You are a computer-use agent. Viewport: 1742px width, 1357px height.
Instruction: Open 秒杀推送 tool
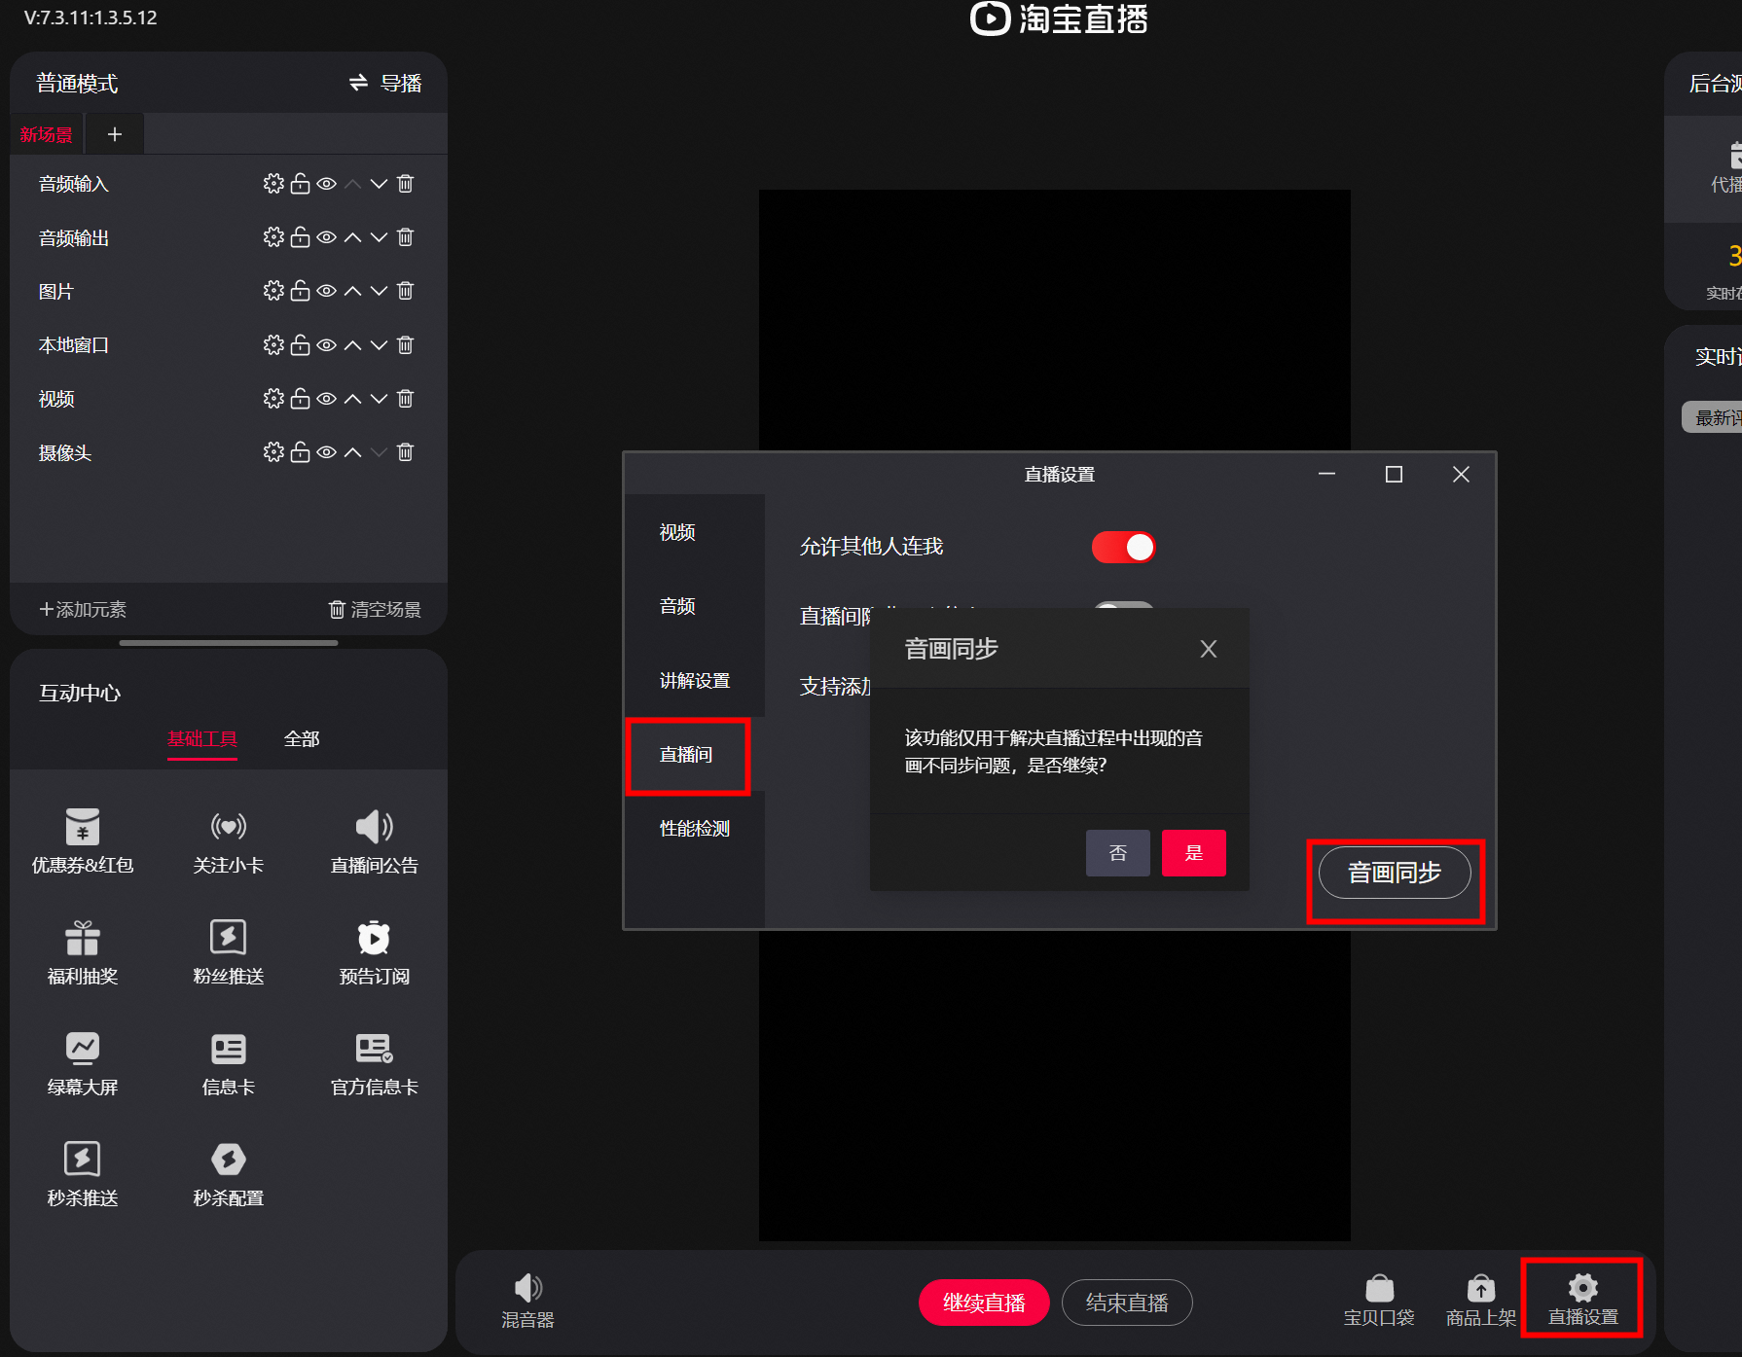coord(83,1175)
